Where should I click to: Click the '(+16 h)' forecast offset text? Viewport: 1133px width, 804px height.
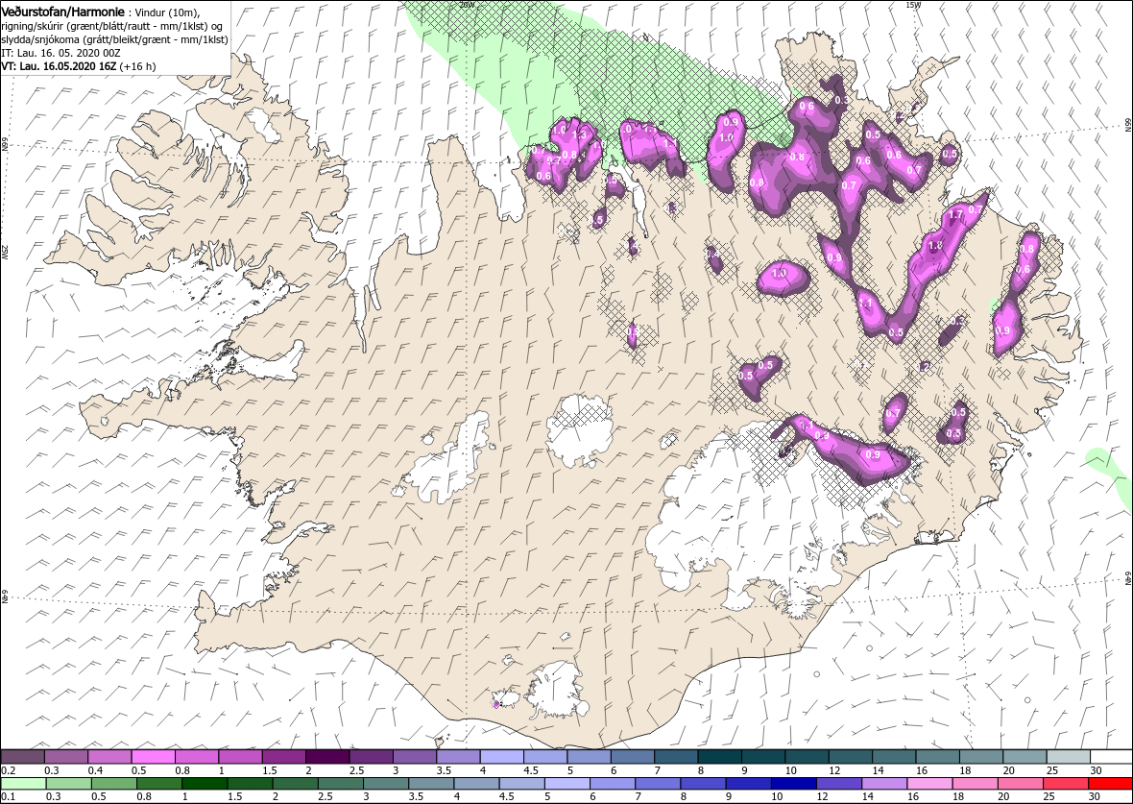tap(140, 65)
